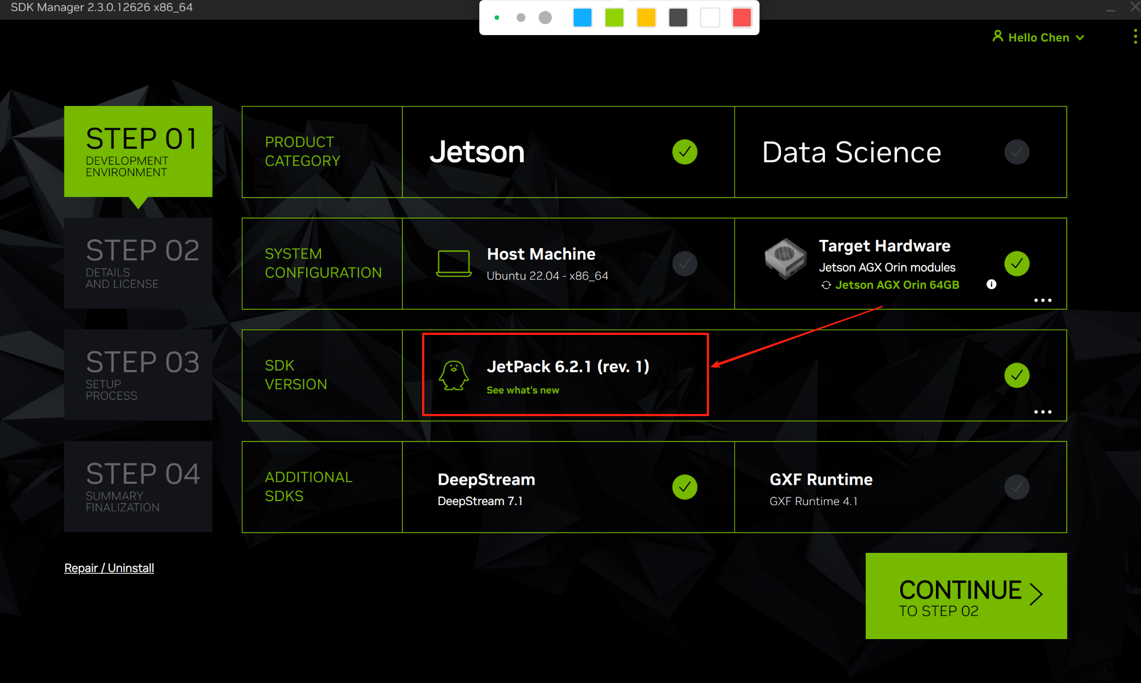Select Step 03 Setup Process

tap(138, 375)
